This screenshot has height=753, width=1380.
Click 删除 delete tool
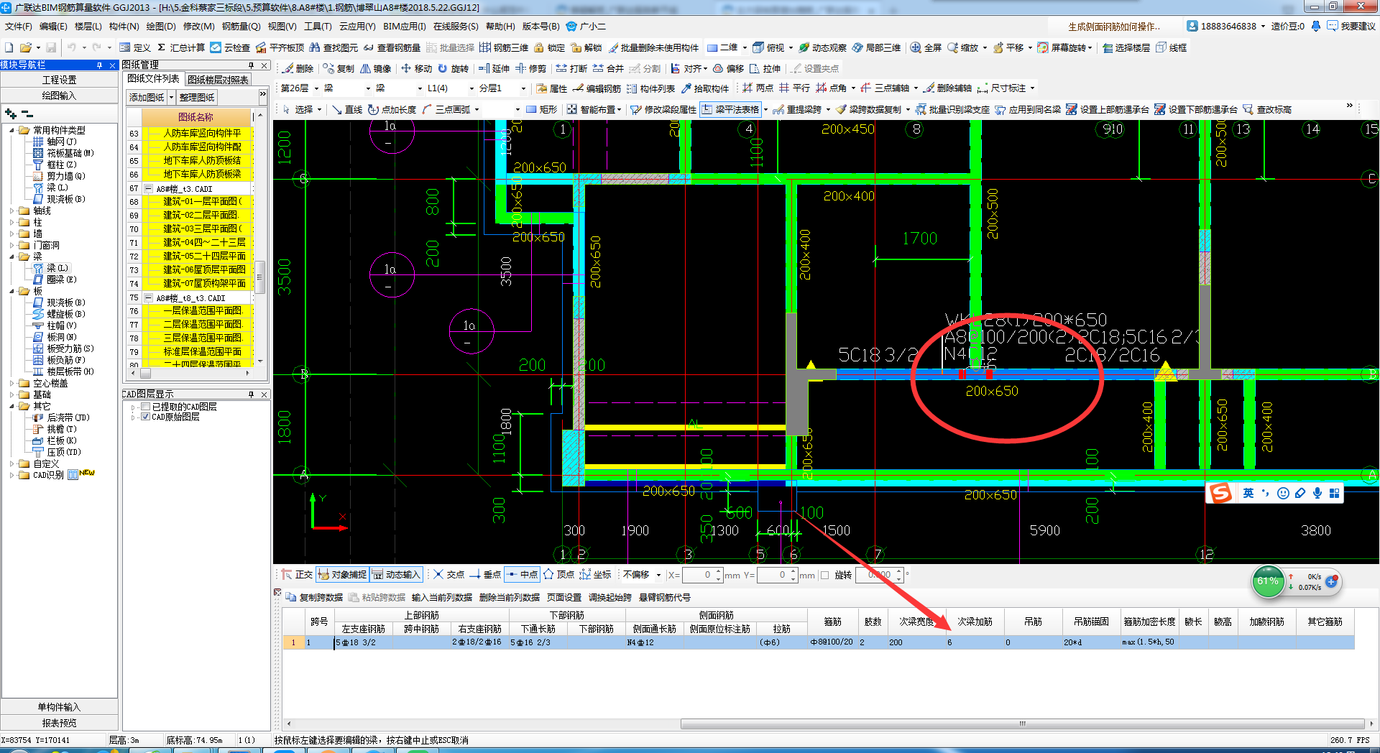tap(298, 68)
